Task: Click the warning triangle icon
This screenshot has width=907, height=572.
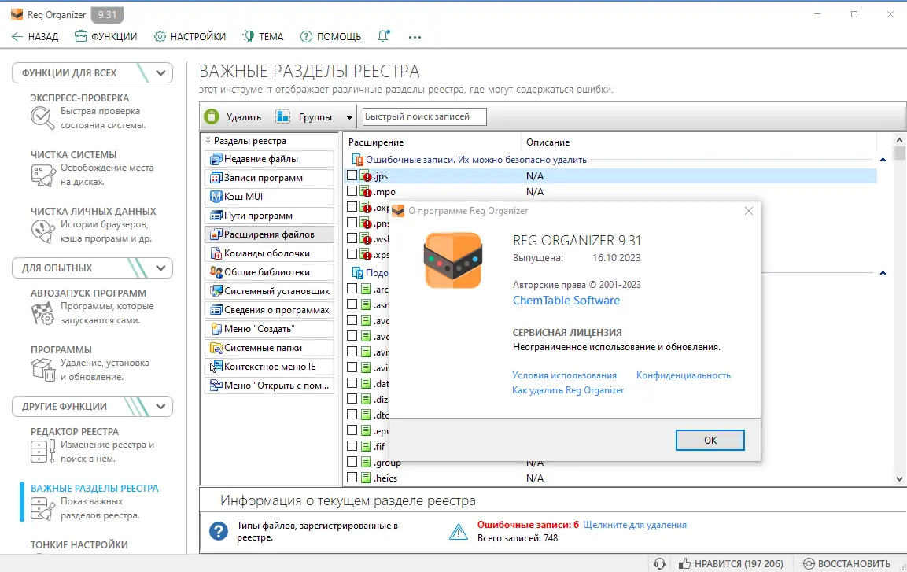Action: [x=458, y=532]
